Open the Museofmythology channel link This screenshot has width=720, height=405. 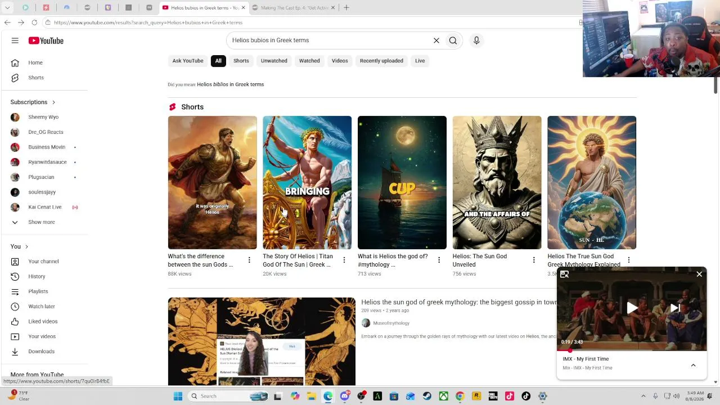(x=391, y=323)
